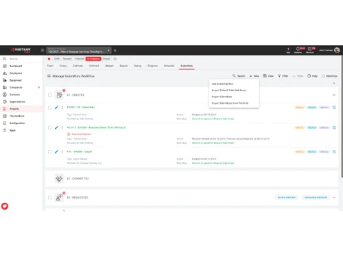Open kebab menu for the Structural Steel row
Image resolution: width=343 pixels, height=257 pixels.
[x=62, y=127]
